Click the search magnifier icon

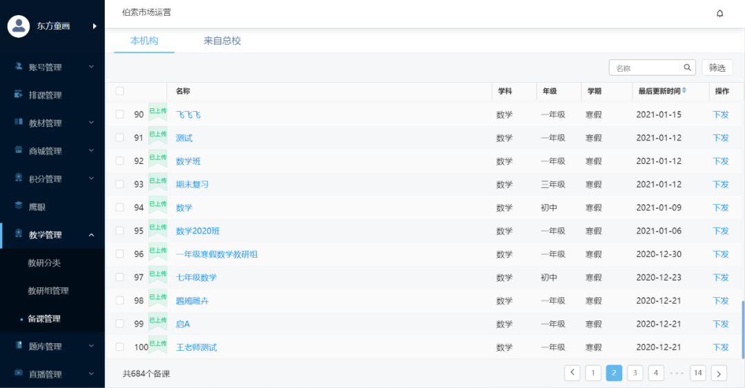(687, 68)
